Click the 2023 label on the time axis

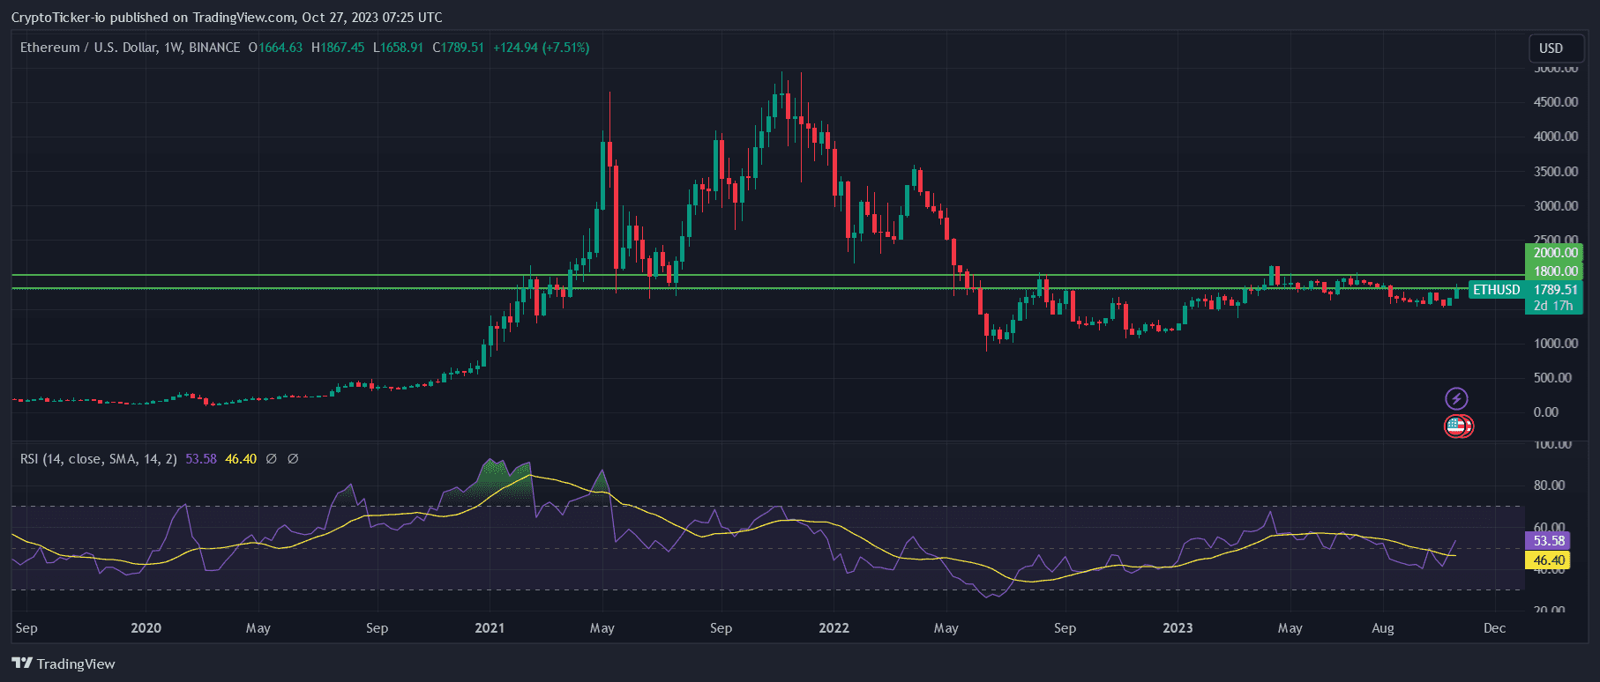[x=1178, y=628]
